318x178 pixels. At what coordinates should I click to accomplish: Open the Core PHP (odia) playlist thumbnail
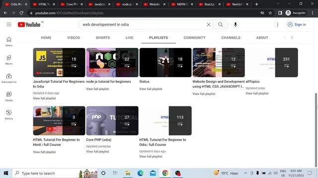coord(112,121)
